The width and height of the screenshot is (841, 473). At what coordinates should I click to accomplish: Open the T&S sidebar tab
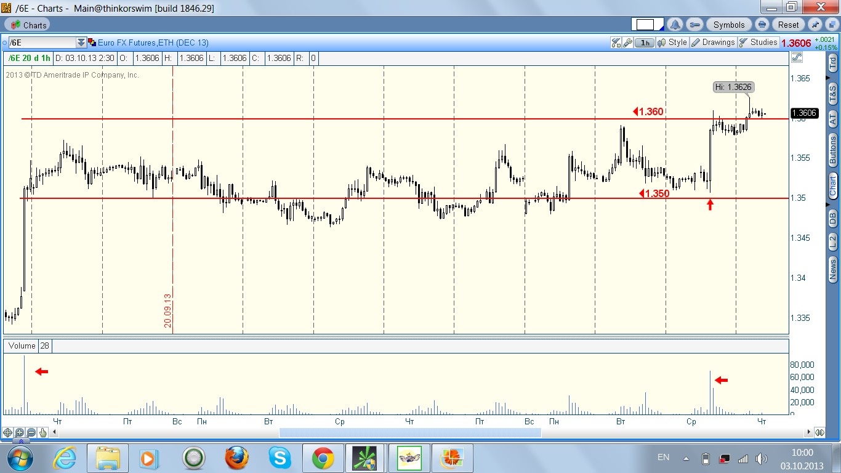coord(833,94)
